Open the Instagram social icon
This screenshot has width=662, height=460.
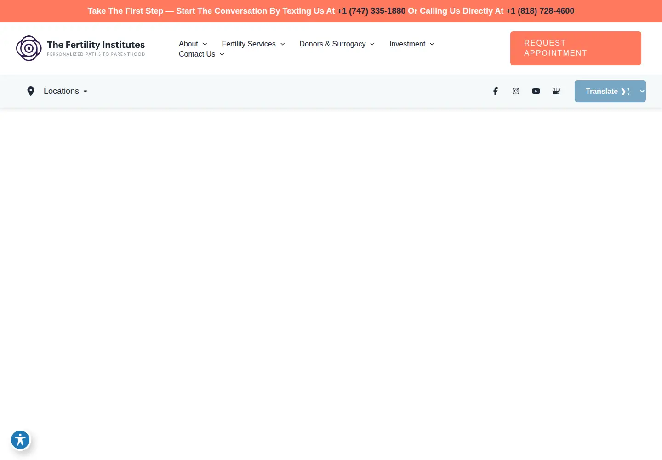click(x=516, y=91)
